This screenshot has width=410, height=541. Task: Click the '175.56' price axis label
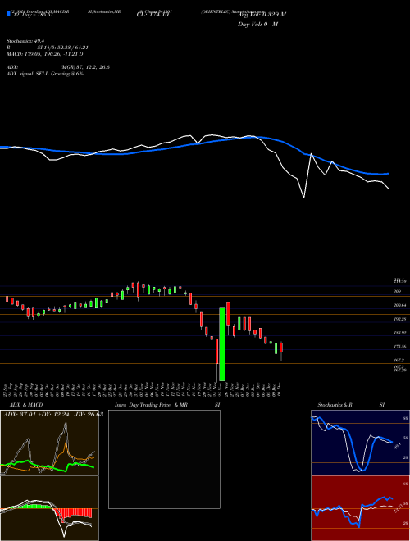tap(399, 346)
